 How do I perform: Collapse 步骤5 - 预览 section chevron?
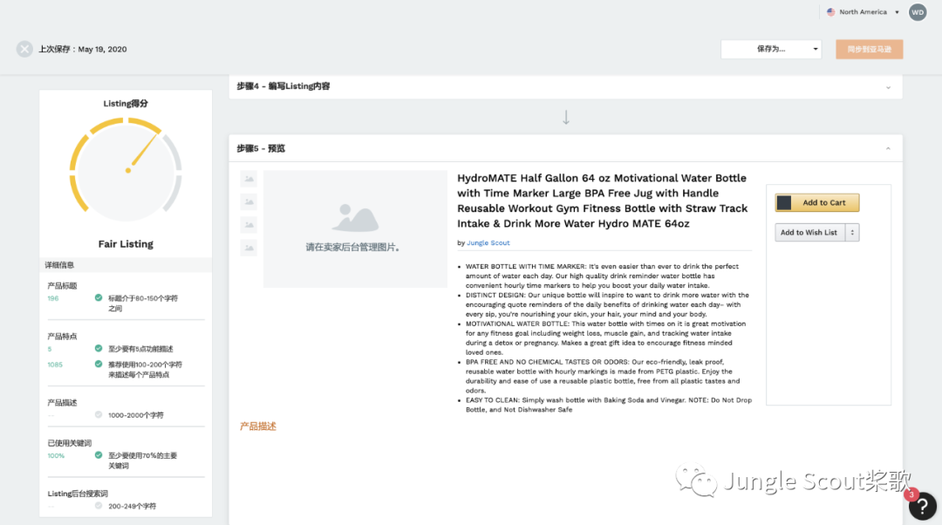(888, 148)
